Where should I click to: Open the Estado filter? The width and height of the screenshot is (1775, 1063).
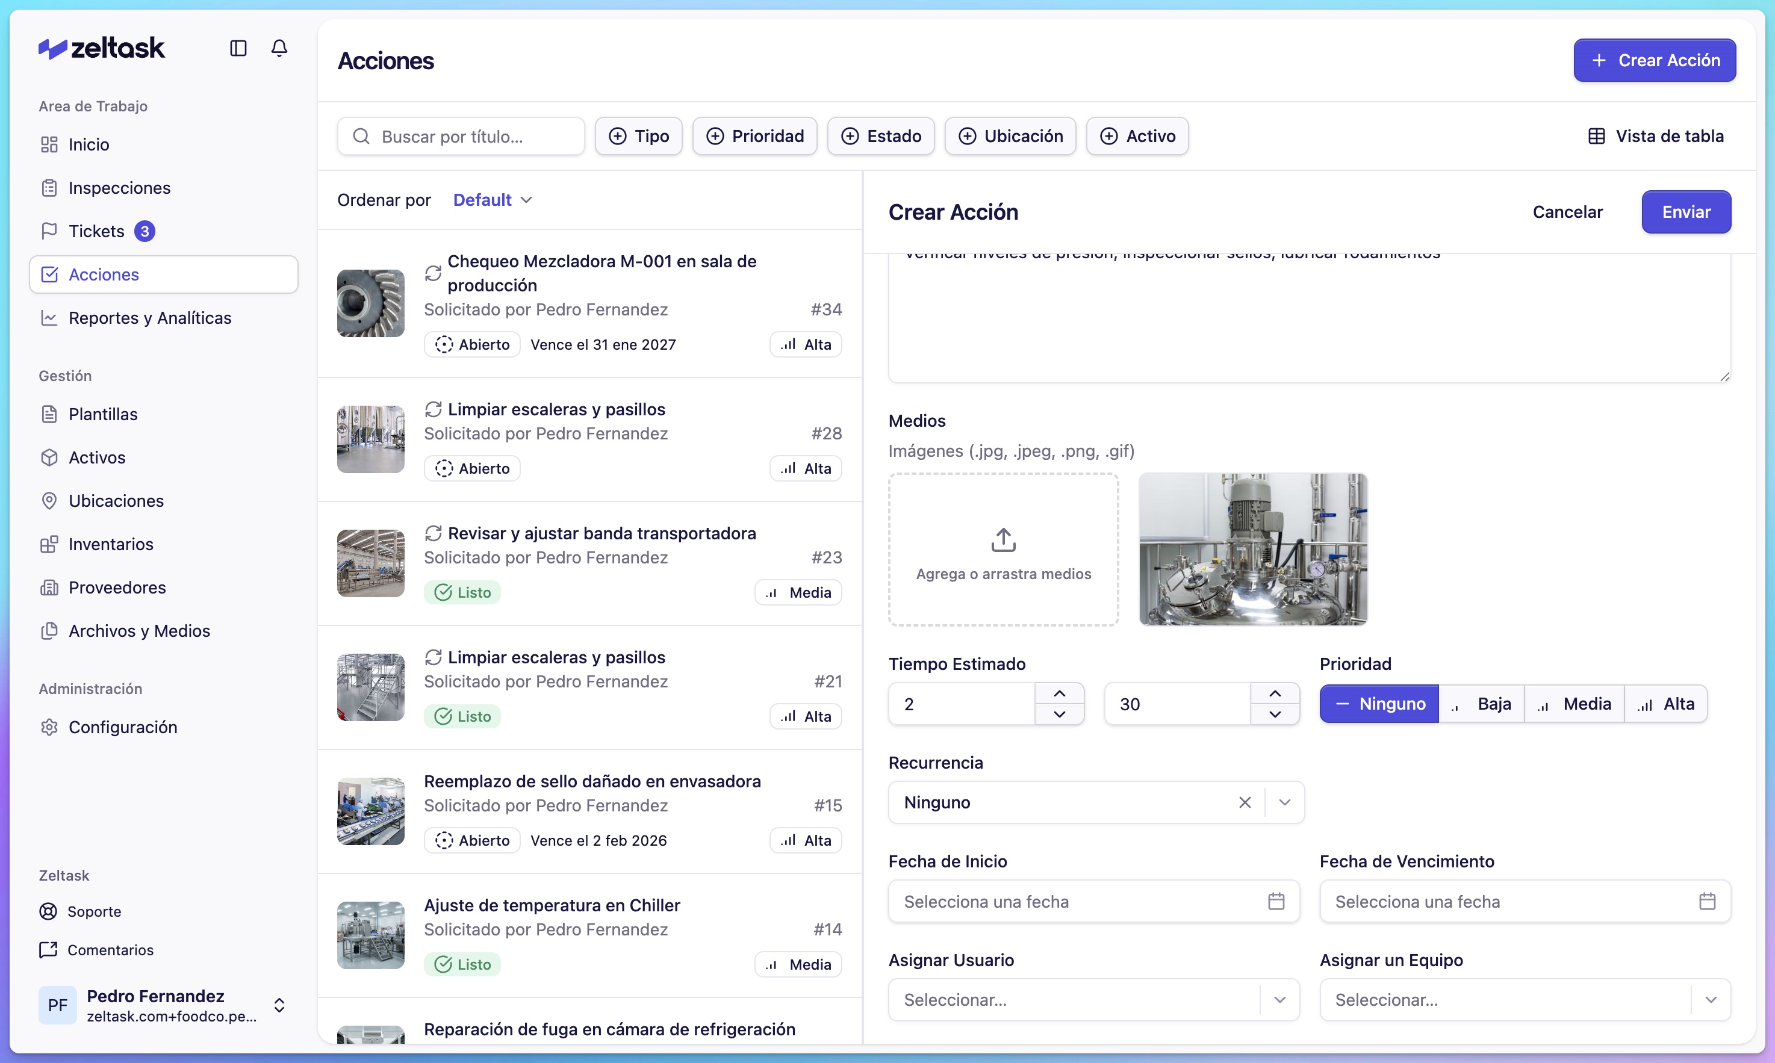pos(881,136)
